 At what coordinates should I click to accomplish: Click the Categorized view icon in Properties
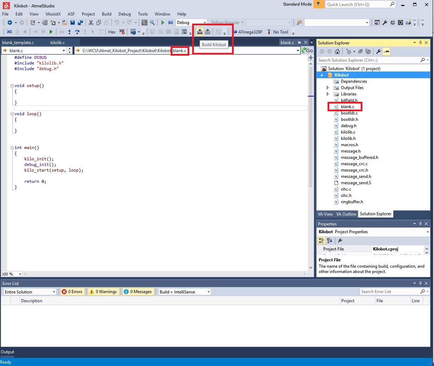click(322, 241)
